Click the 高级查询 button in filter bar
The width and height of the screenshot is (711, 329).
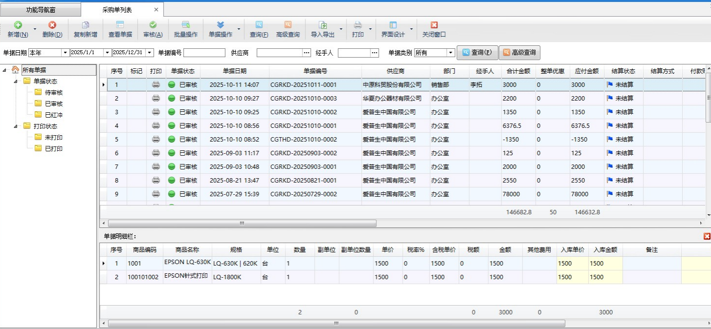click(x=519, y=53)
